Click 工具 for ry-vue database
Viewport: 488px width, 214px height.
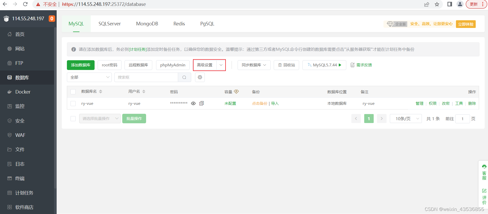(459, 104)
